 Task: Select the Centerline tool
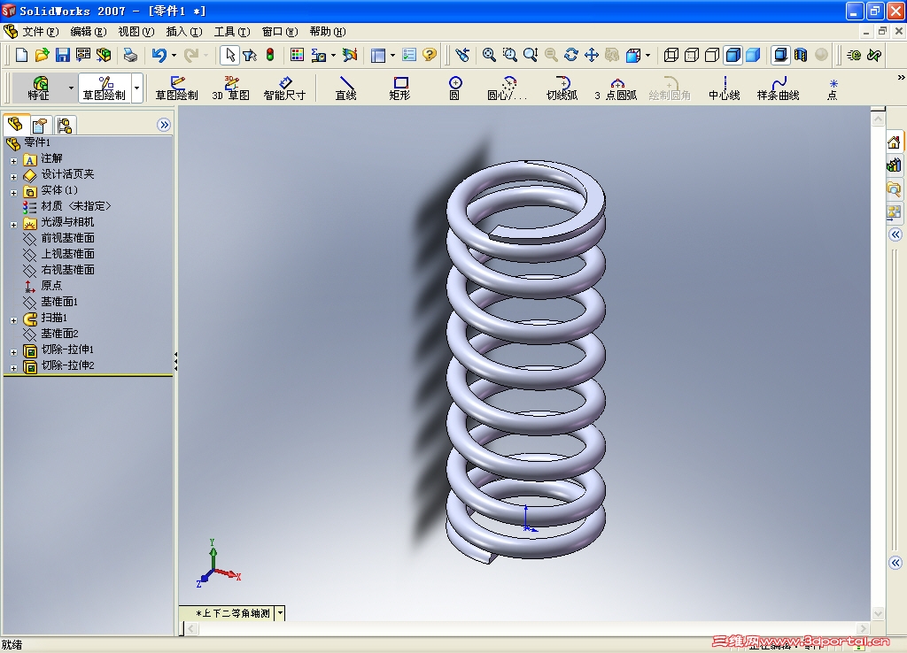tap(725, 88)
